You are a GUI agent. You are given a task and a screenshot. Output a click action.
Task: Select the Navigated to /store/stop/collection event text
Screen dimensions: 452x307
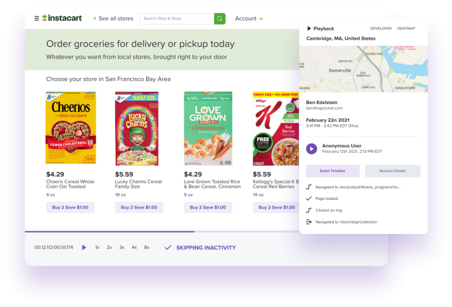pyautogui.click(x=346, y=222)
